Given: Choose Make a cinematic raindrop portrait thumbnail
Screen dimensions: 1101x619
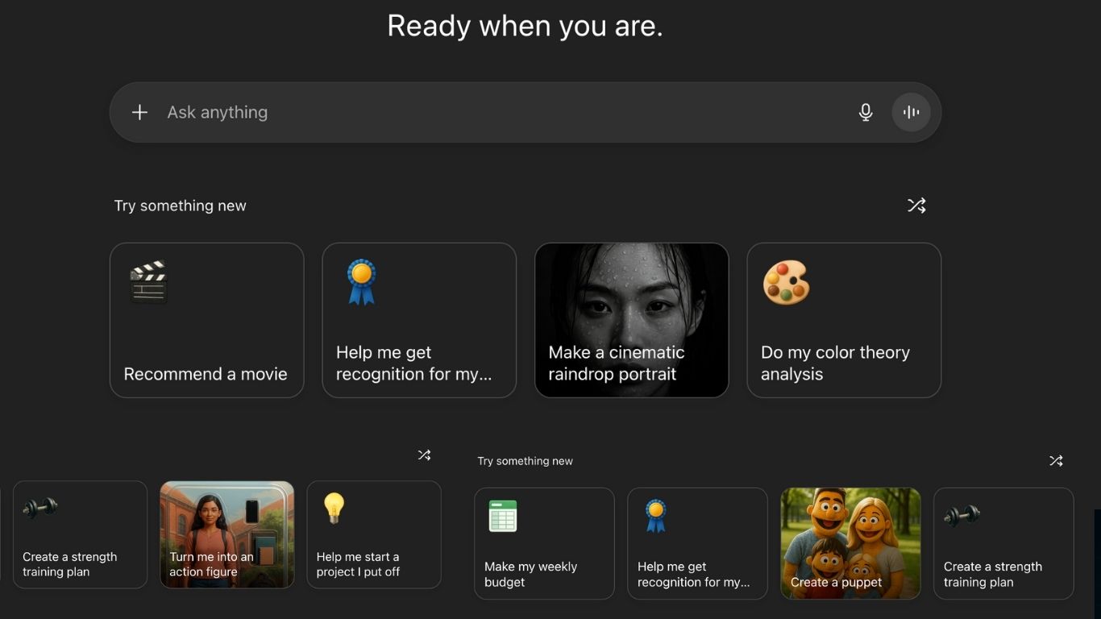Looking at the screenshot, I should tap(632, 320).
